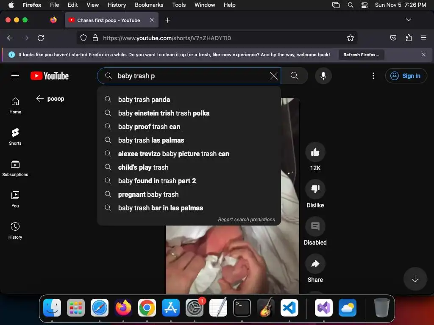The width and height of the screenshot is (434, 325).
Task: Open the View menu
Action: click(92, 5)
